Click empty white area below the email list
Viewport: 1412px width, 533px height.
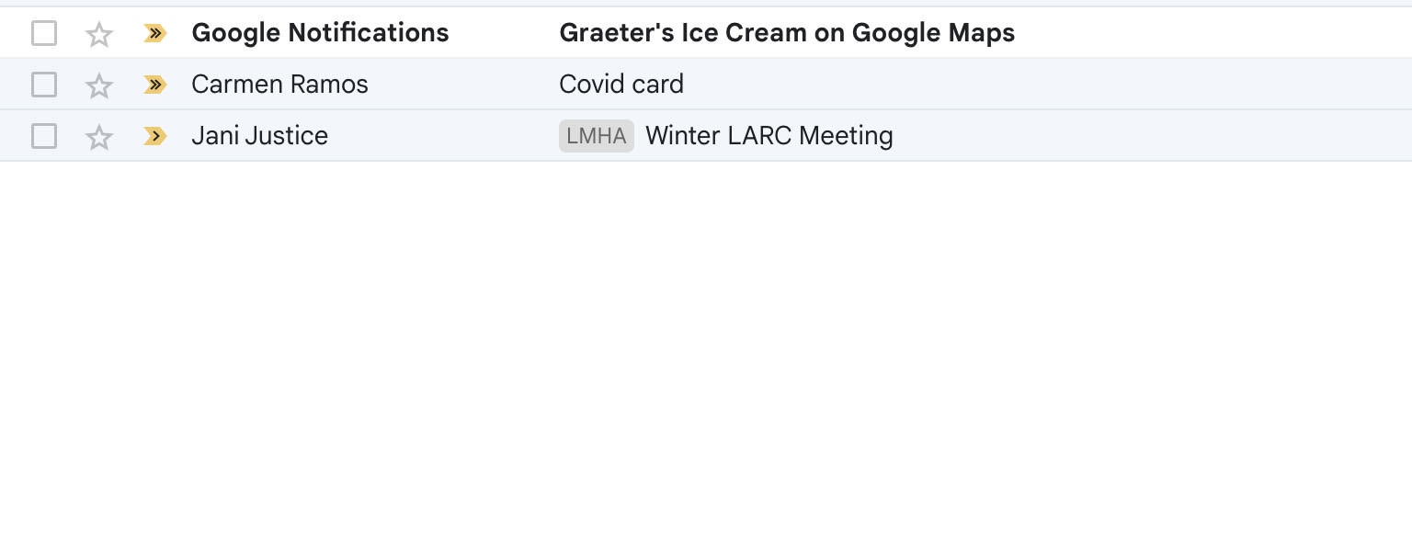pos(706,347)
